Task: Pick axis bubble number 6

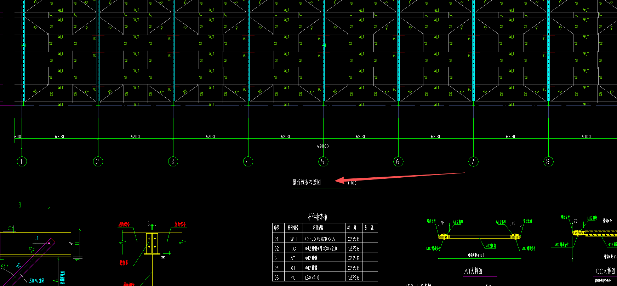Action: tap(398, 162)
